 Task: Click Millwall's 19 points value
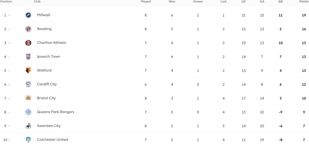point(304,15)
